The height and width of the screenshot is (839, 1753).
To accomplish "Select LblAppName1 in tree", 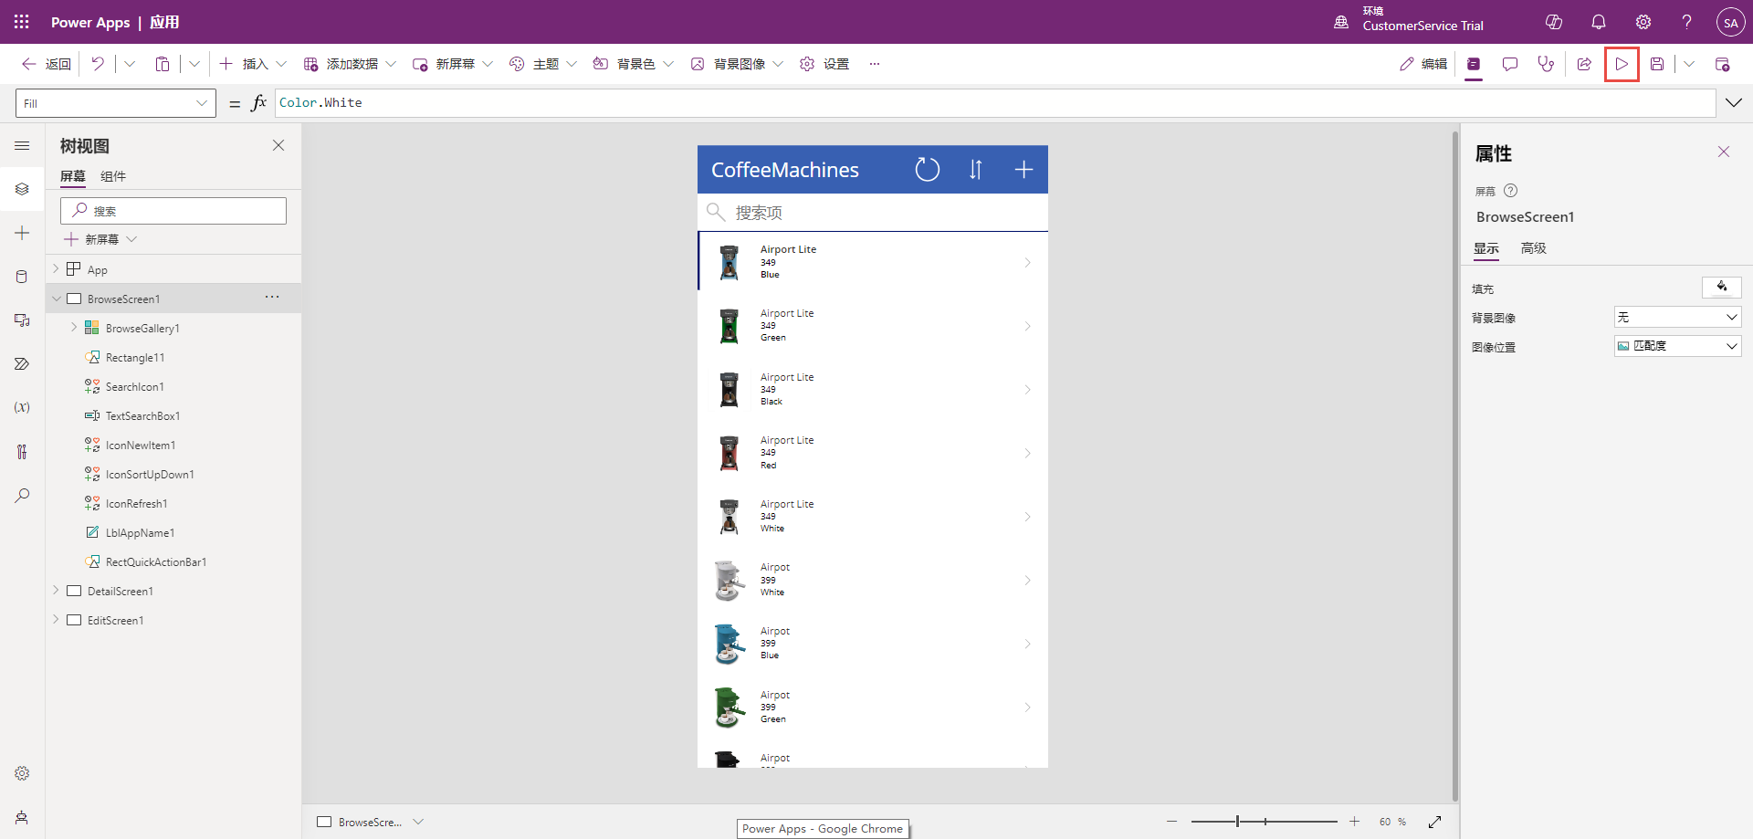I will (x=140, y=532).
